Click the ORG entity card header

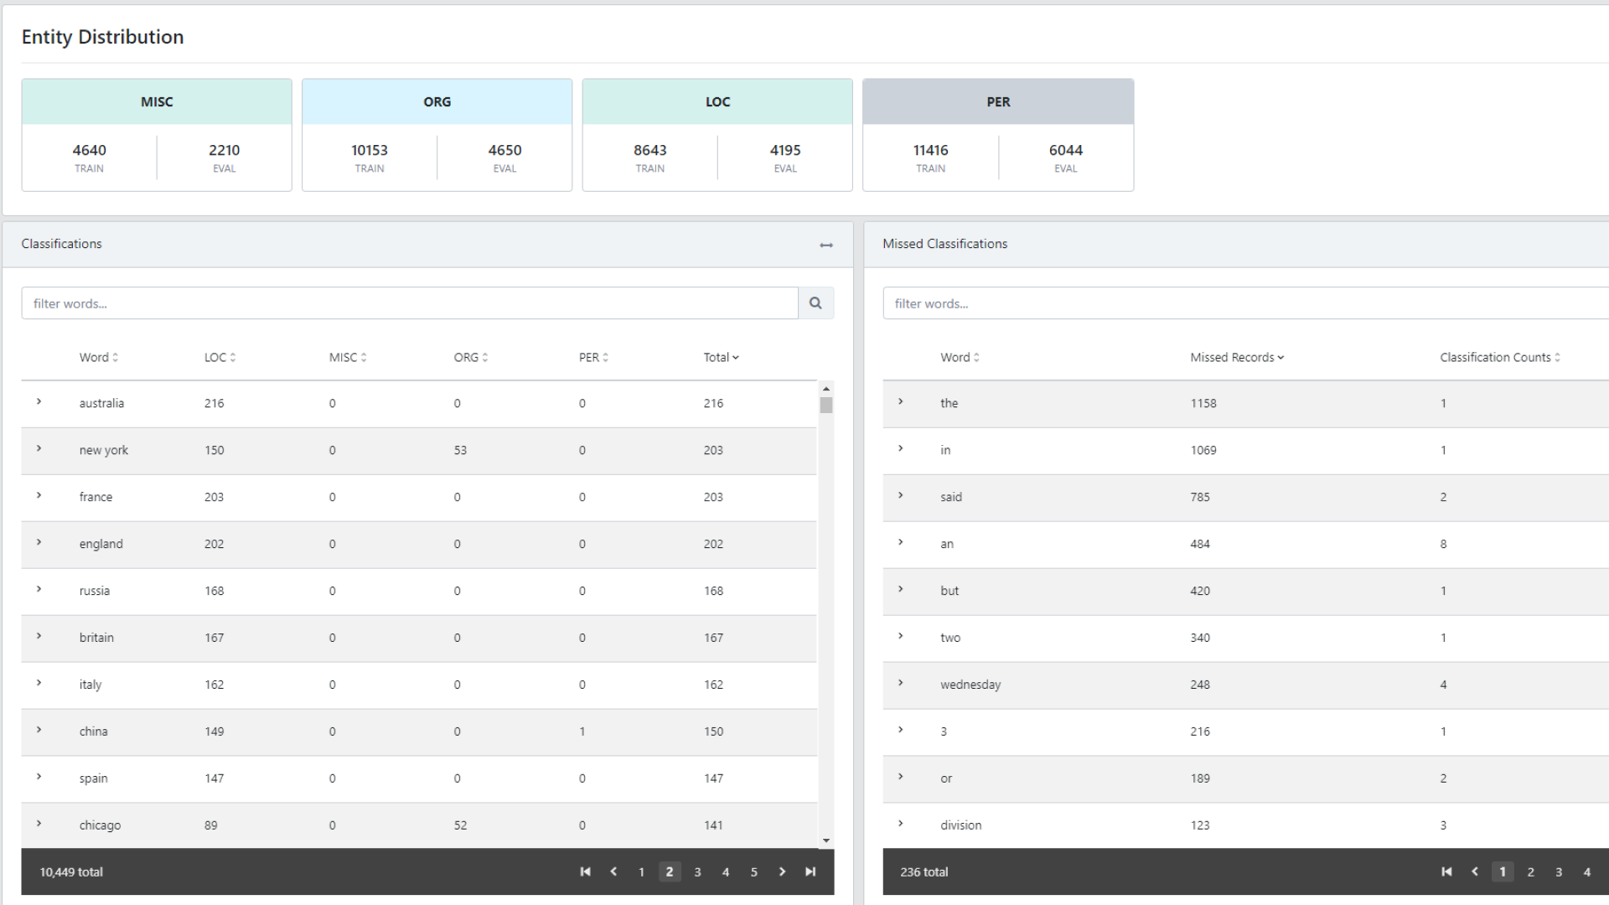click(437, 101)
